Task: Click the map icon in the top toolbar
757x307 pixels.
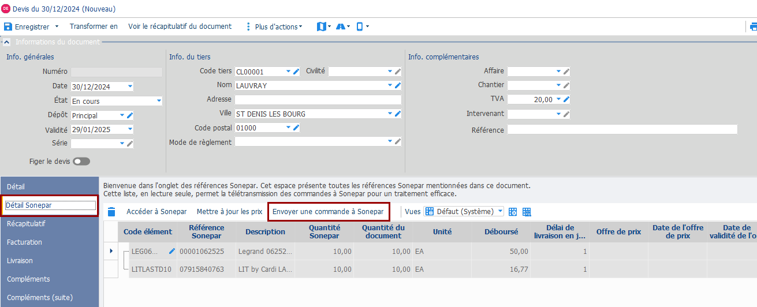Action: tap(322, 27)
